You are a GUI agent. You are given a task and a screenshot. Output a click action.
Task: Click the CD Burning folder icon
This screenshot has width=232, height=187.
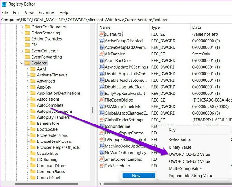click(33, 159)
